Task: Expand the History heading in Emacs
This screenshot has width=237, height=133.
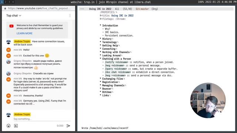Action: click(107, 39)
